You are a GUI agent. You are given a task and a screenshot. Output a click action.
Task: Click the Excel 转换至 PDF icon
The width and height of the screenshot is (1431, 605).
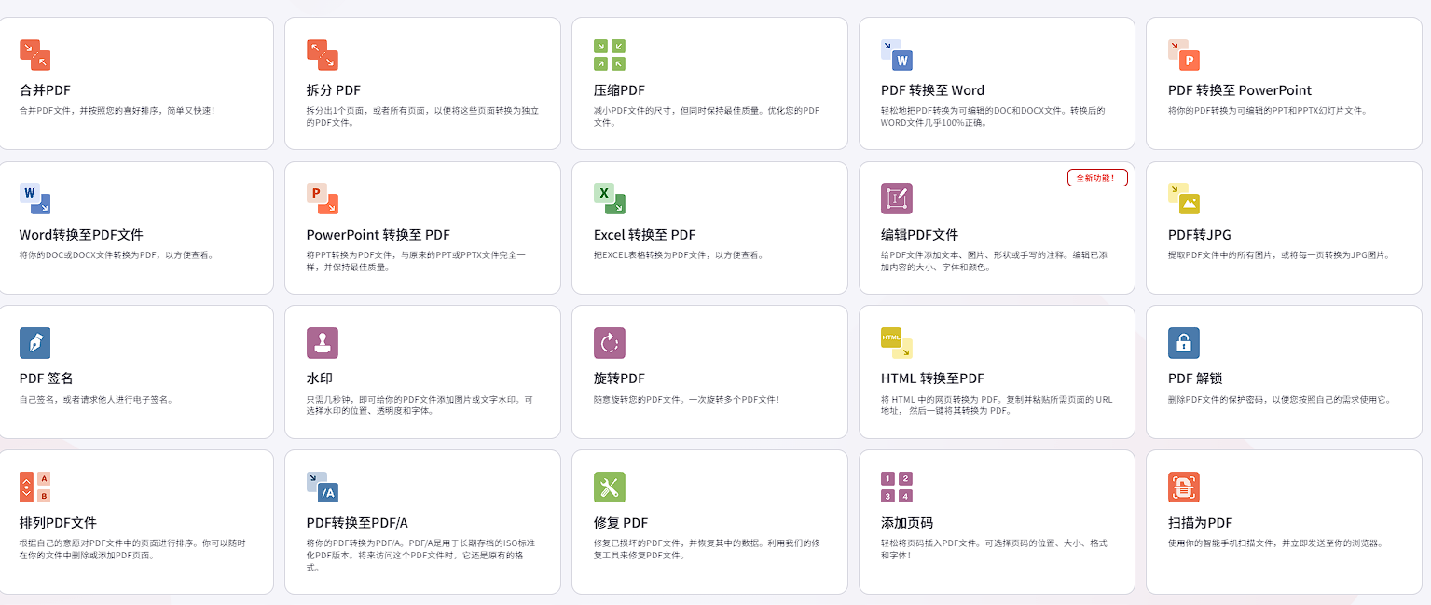tap(609, 199)
